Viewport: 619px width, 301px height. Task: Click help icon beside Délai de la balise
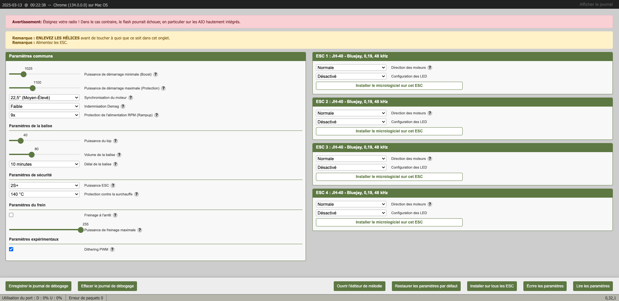coord(115,164)
